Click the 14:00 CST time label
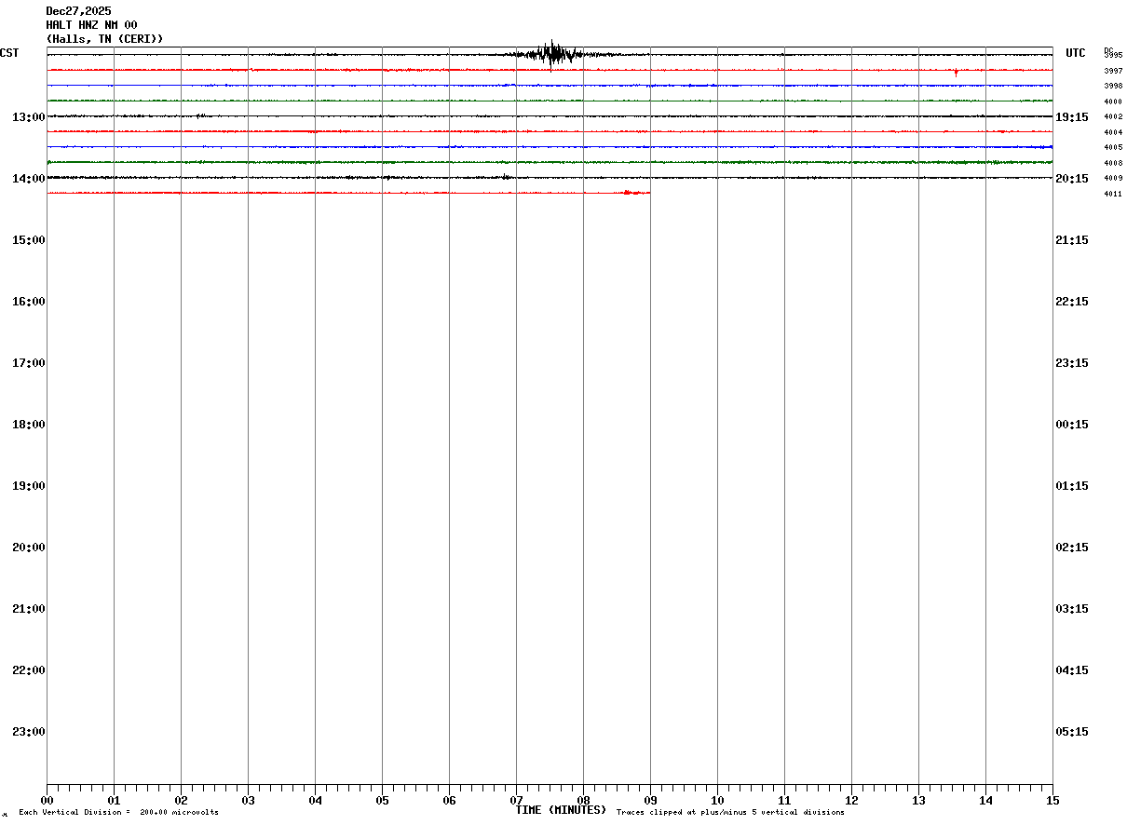Viewport: 1127px width, 825px height. coord(29,179)
